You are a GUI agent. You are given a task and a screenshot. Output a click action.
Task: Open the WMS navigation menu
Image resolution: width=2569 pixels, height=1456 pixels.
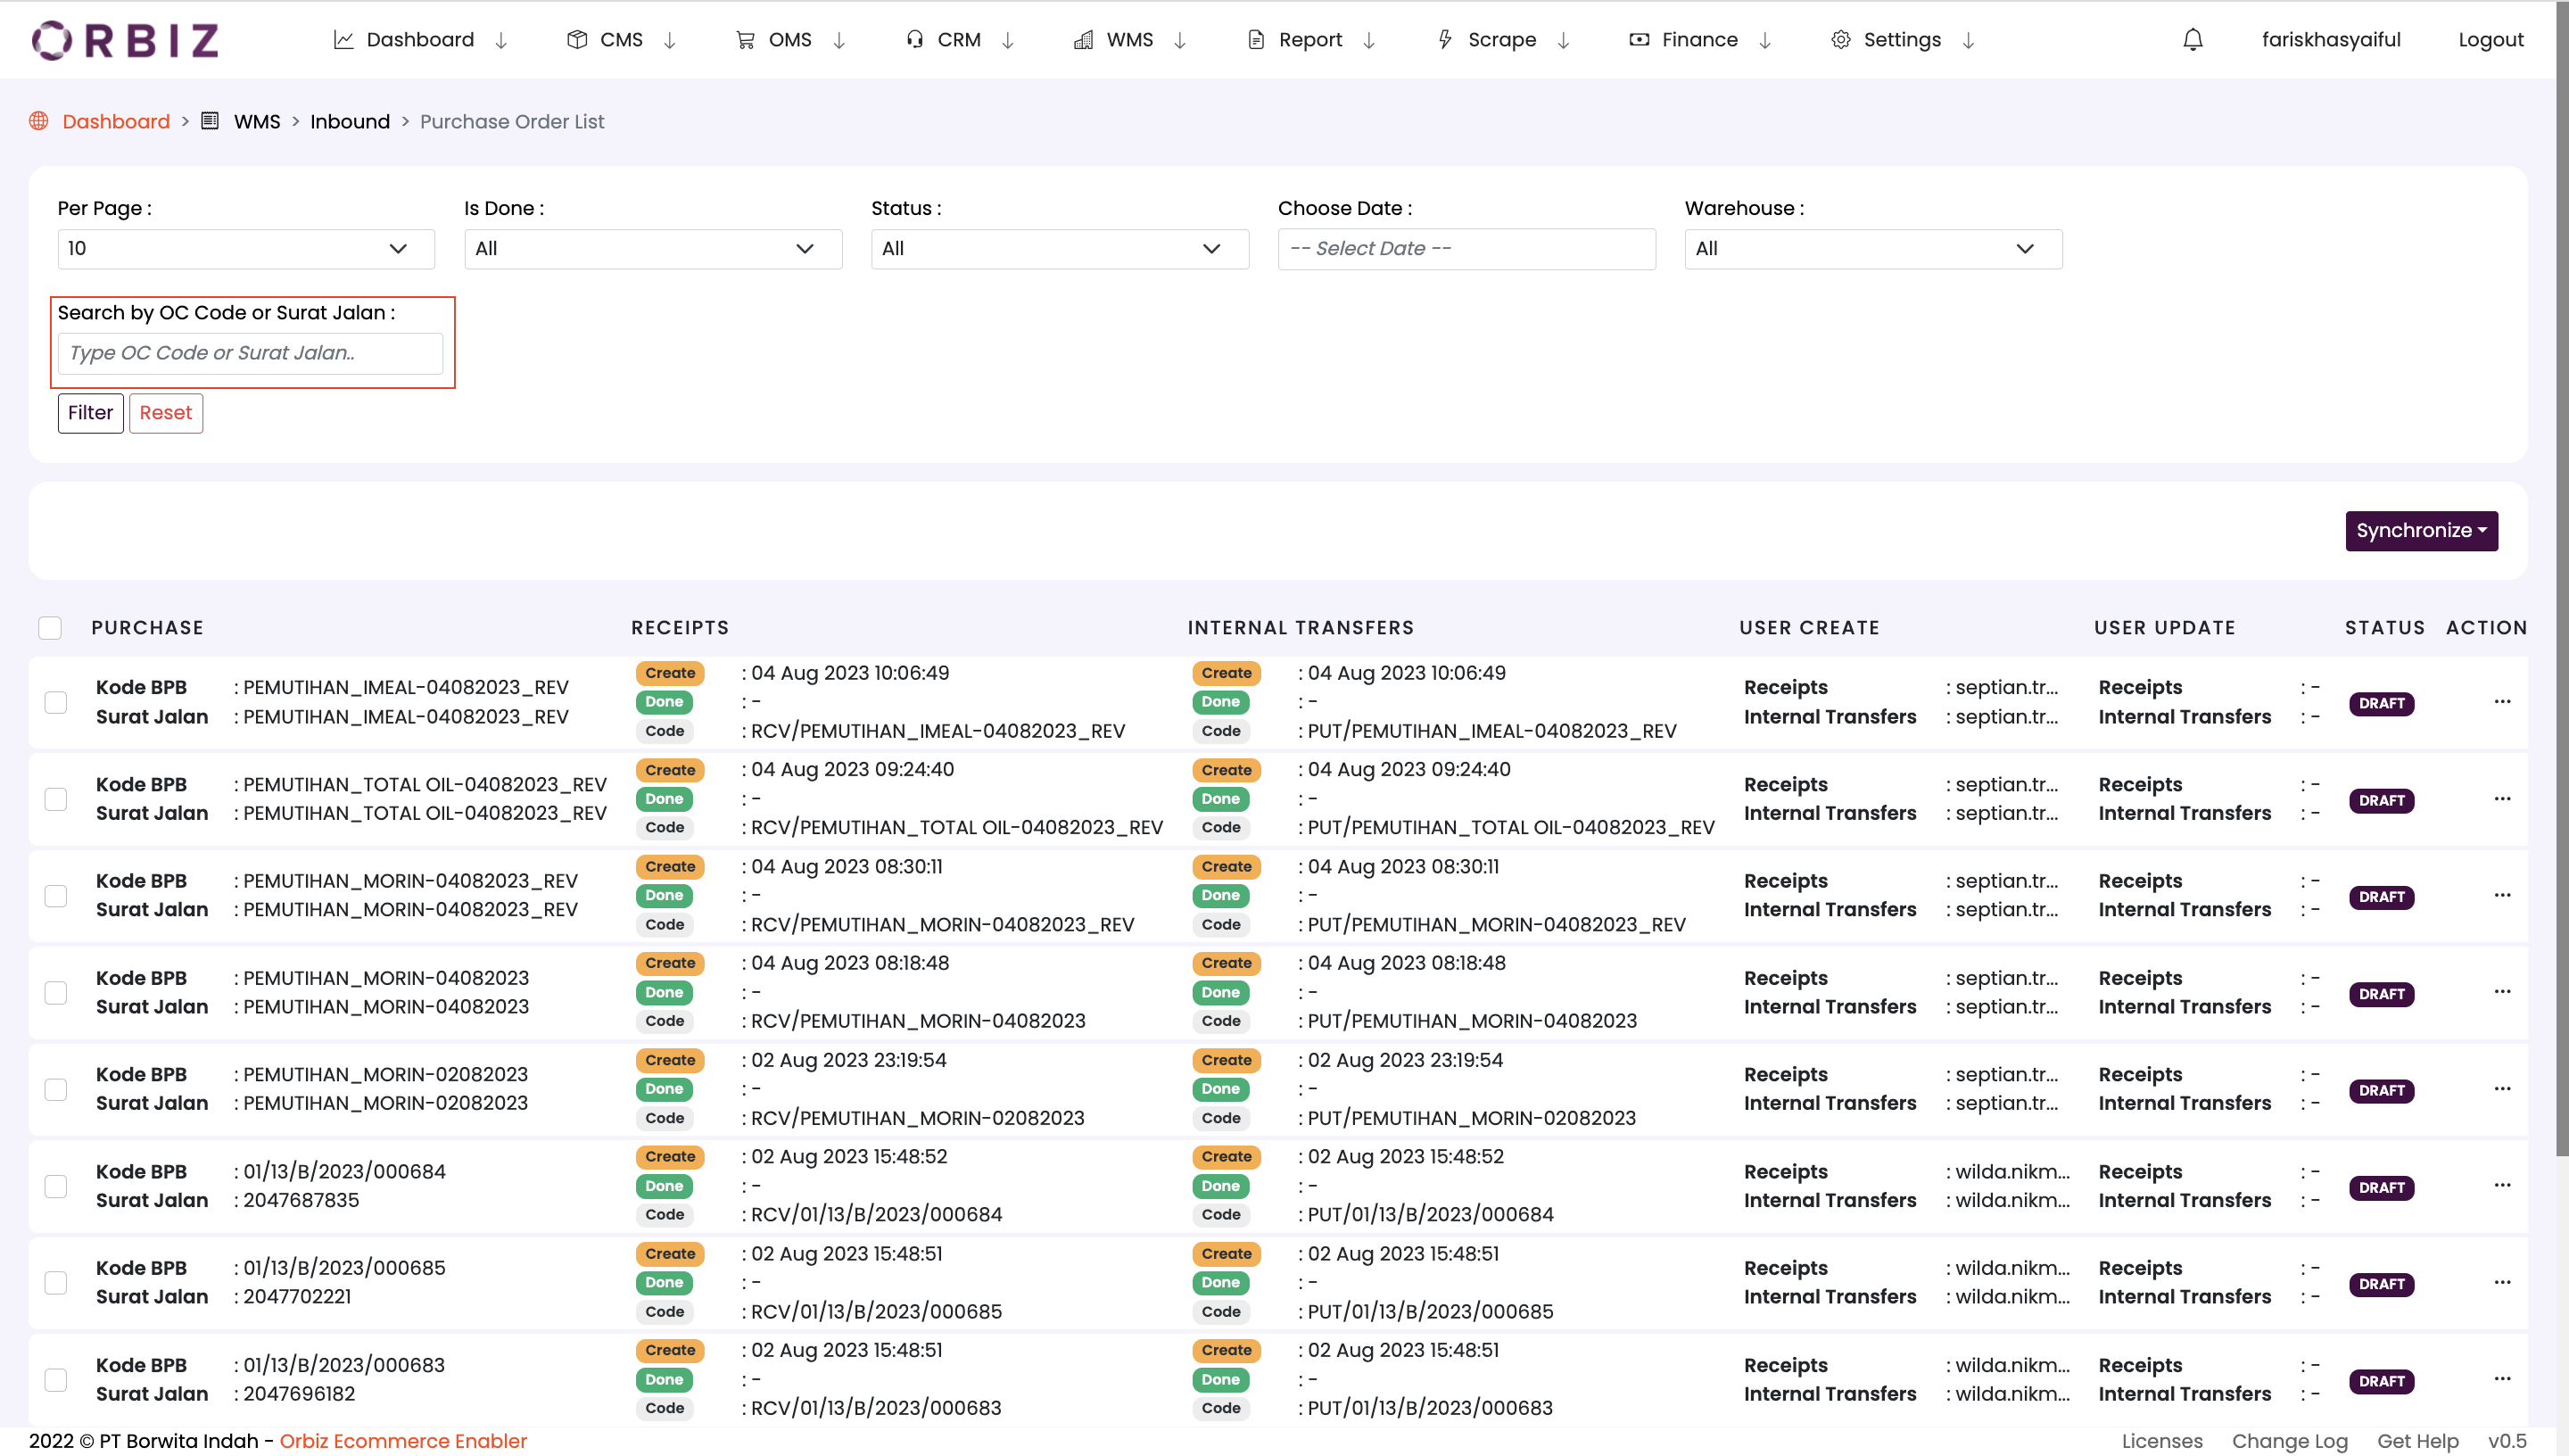coord(1129,40)
